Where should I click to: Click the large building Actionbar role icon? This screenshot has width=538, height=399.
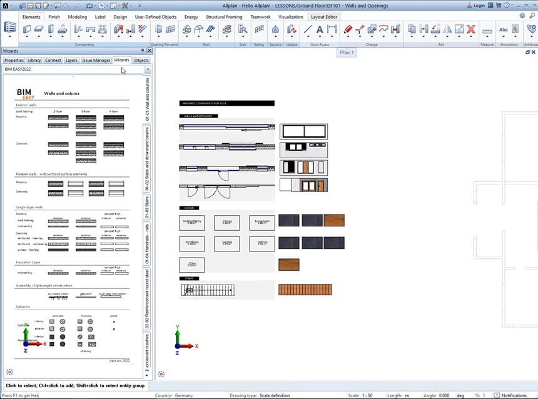pyautogui.click(x=10, y=27)
